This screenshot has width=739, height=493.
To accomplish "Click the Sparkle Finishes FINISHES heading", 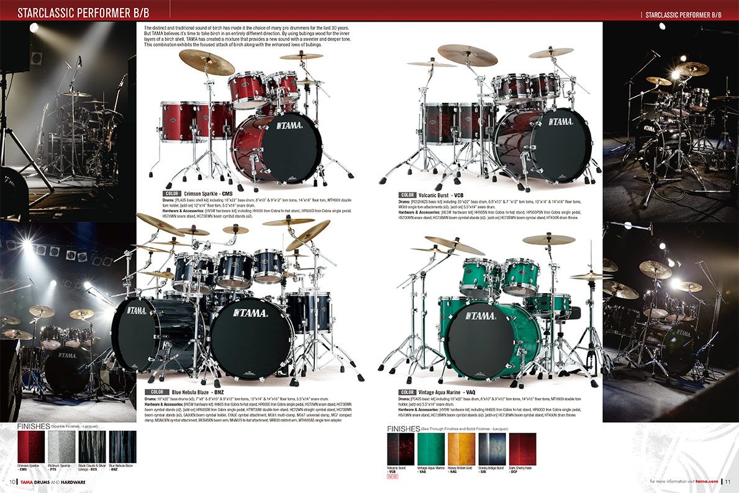I will 58,426.
